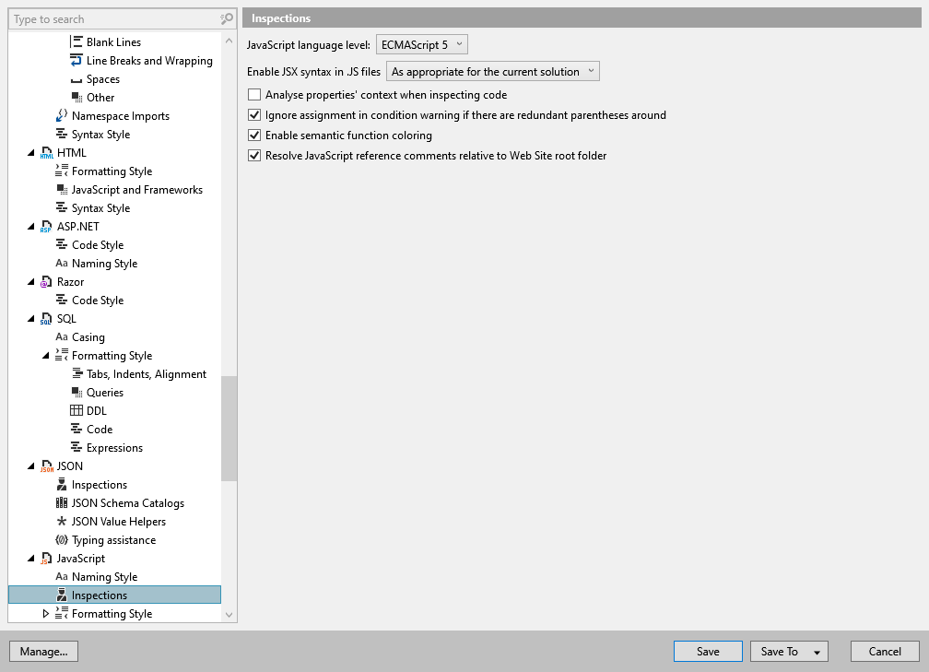Expand JavaScript Formatting Style node
This screenshot has height=672, width=929.
tap(46, 614)
